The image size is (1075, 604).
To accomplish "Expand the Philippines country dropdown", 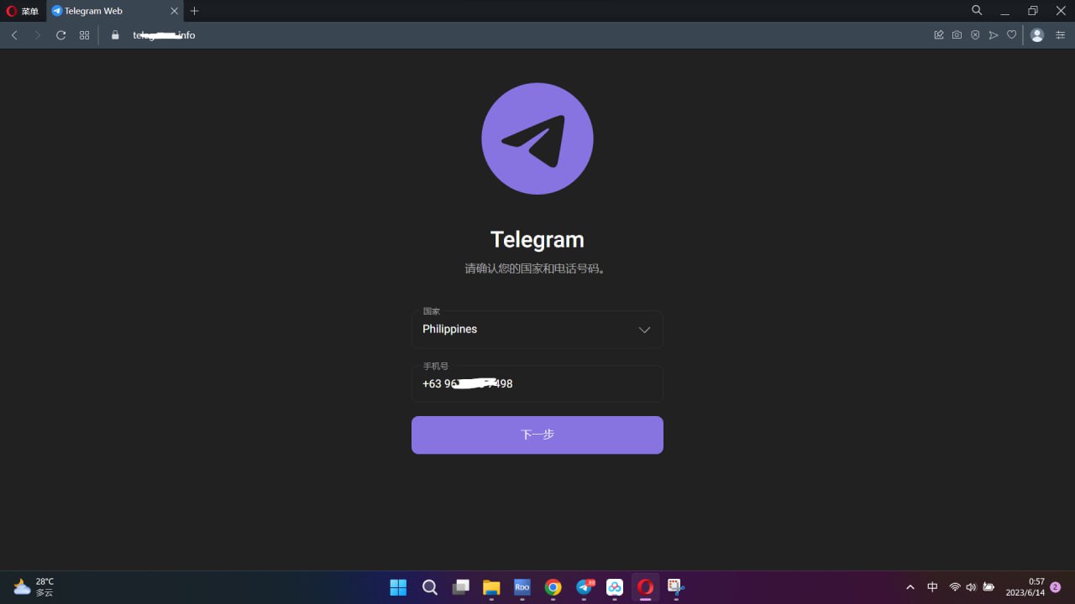I will pyautogui.click(x=537, y=330).
